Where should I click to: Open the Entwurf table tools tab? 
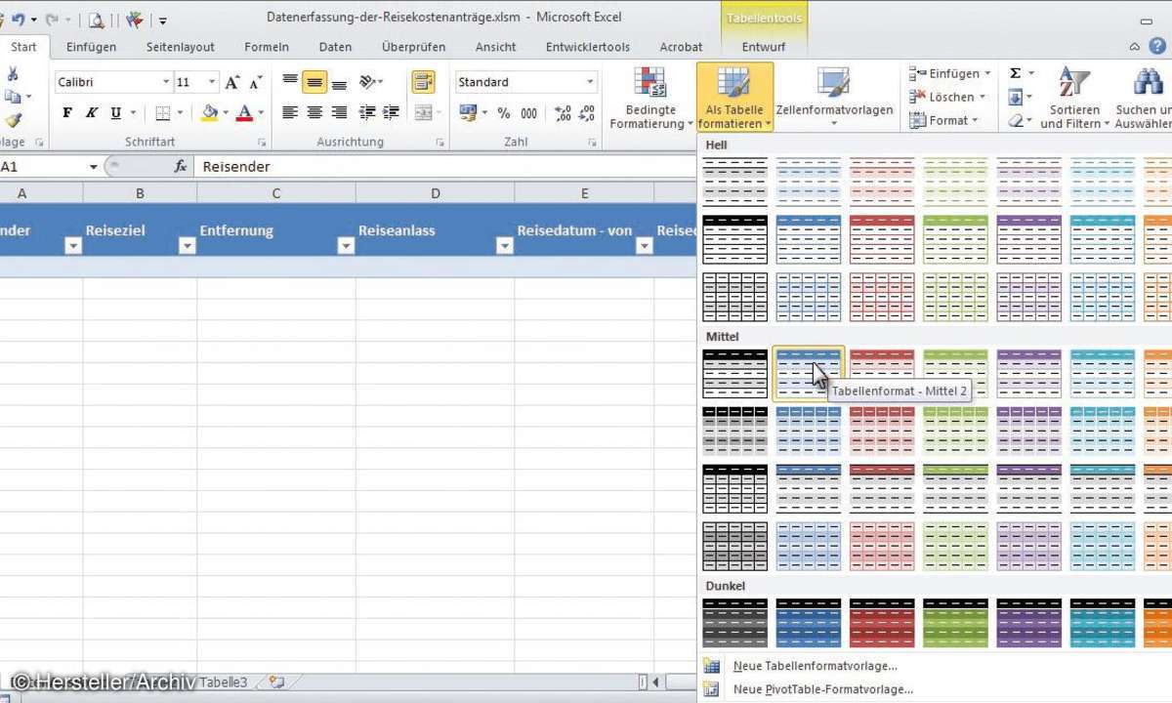click(763, 47)
